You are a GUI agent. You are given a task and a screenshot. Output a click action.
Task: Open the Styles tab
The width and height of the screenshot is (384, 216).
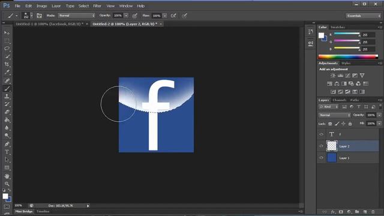[346, 63]
